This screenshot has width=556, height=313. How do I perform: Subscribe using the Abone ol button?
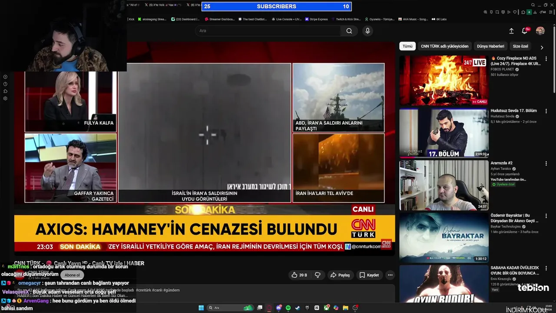72,275
